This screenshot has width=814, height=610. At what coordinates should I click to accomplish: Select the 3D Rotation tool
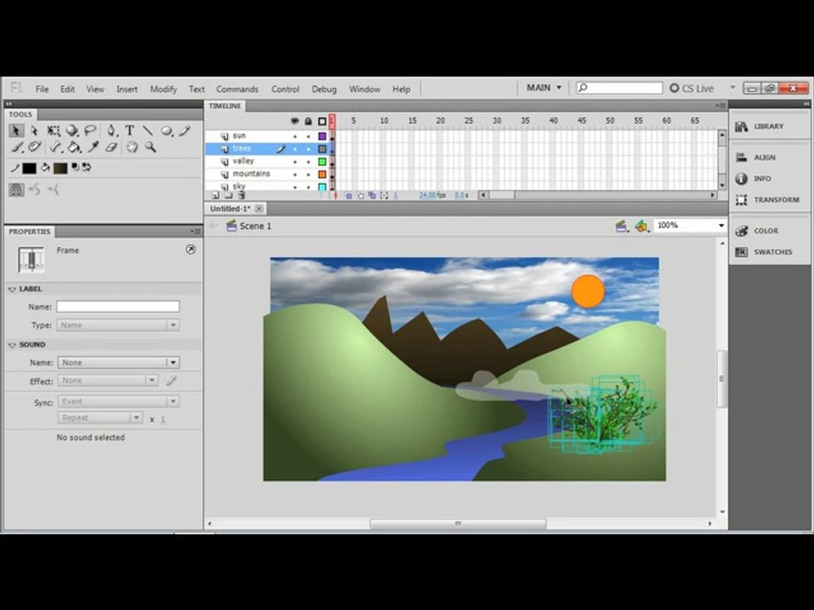click(71, 130)
